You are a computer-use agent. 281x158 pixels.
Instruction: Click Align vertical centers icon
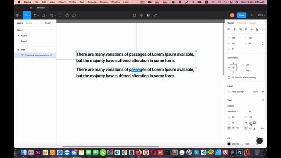[x=252, y=29]
